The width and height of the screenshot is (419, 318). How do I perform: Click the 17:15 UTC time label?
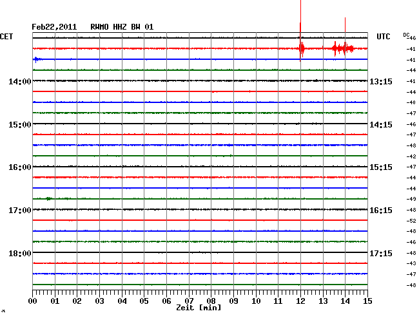[381, 253]
